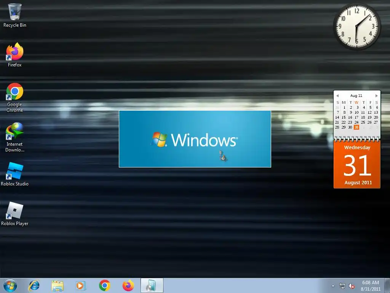Click the Windows logo splash window

(195, 139)
